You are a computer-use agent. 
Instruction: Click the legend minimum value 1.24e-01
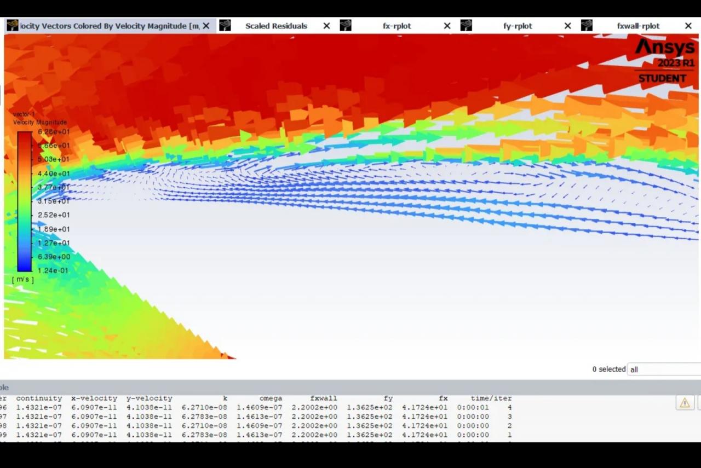click(54, 270)
